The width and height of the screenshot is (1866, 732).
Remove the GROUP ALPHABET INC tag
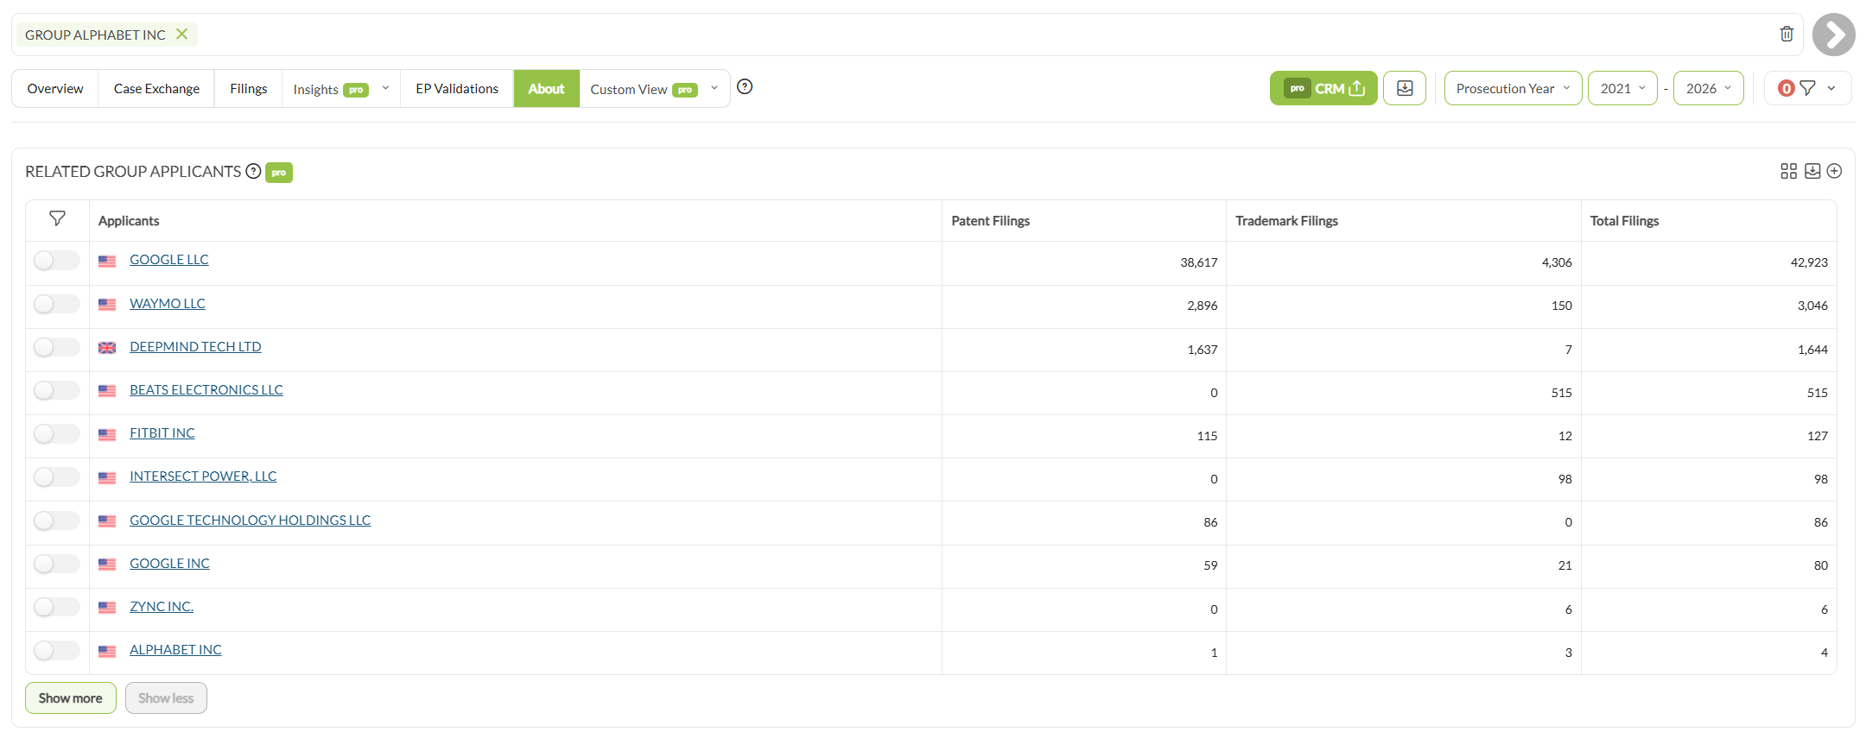tap(181, 35)
